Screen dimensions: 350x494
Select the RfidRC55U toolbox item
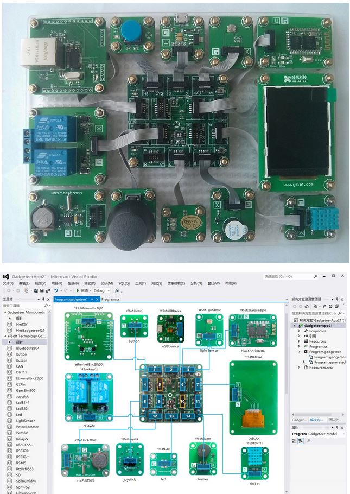tap(24, 445)
